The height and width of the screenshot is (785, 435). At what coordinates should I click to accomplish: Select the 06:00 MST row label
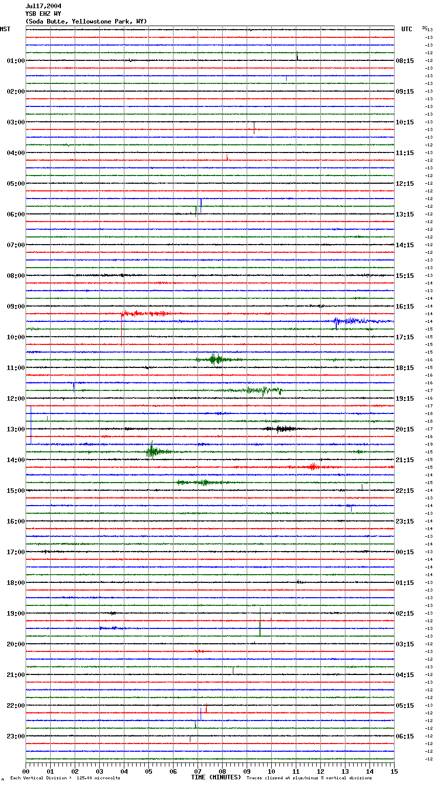[16, 214]
